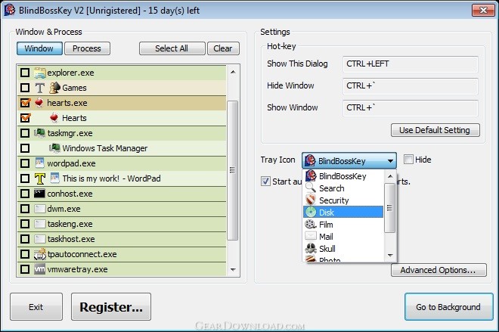The height and width of the screenshot is (332, 499).
Task: Click the hearts.exe heart icon
Action: [x=39, y=103]
